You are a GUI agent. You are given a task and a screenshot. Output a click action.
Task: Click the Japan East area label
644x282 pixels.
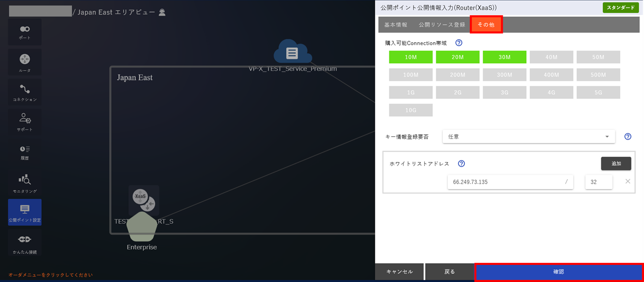tap(135, 78)
